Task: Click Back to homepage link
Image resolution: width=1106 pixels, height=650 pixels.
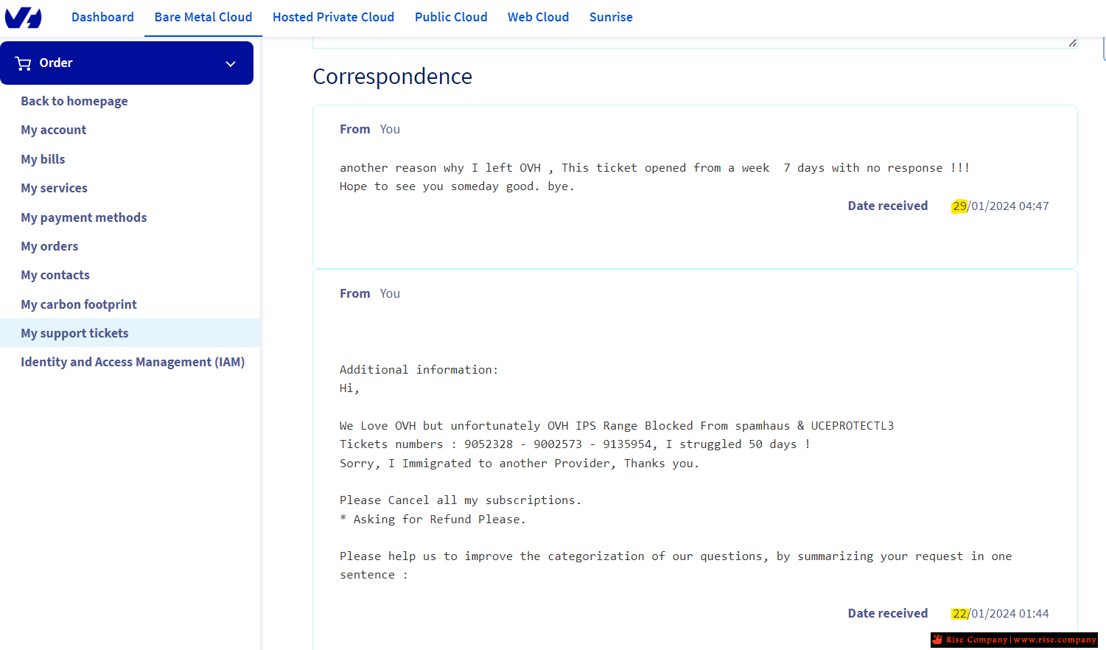Action: point(74,101)
